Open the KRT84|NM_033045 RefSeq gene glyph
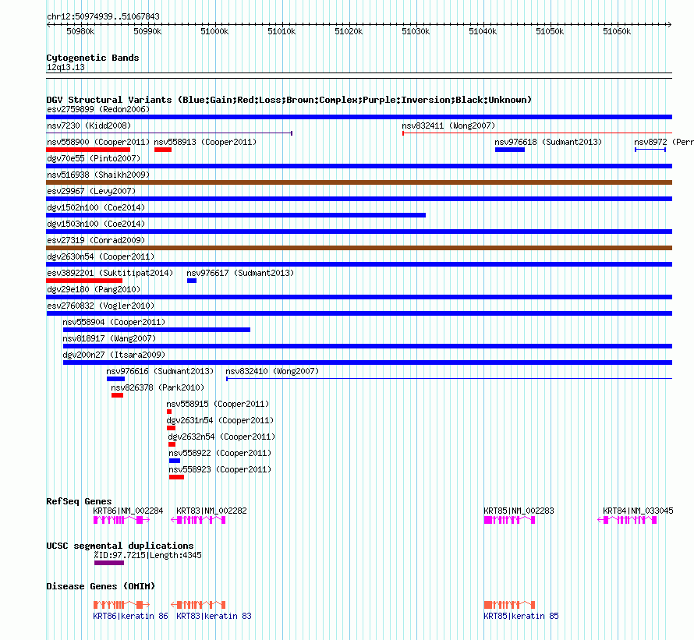694x640 pixels. 627,520
